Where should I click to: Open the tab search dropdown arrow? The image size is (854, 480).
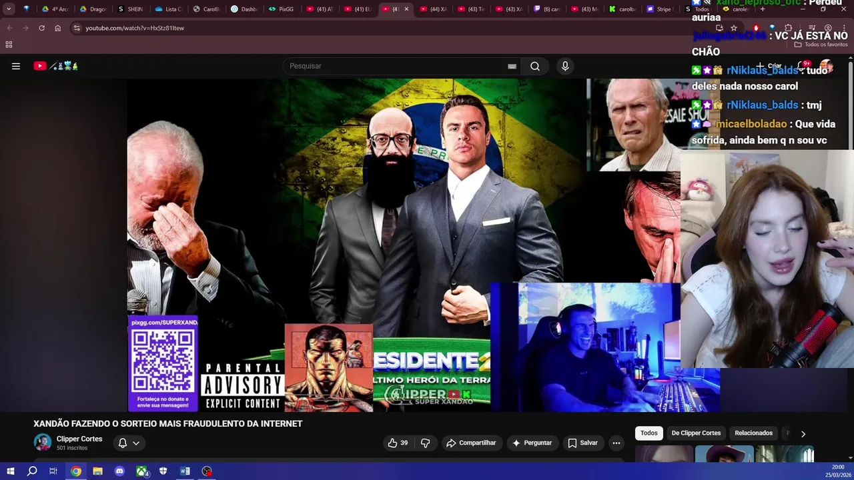pos(9,9)
